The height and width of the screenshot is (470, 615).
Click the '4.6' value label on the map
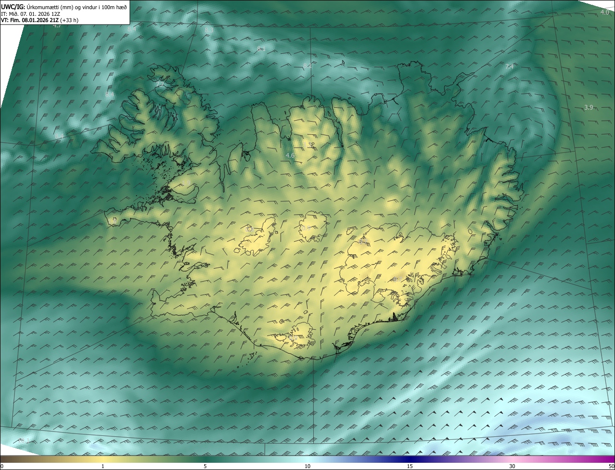tap(290, 155)
